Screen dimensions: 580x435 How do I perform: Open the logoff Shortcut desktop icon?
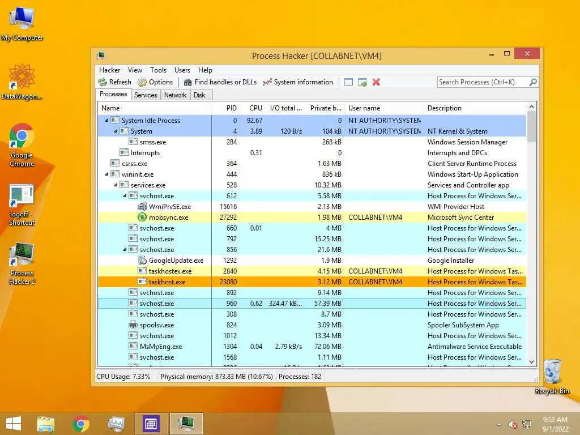[x=22, y=204]
